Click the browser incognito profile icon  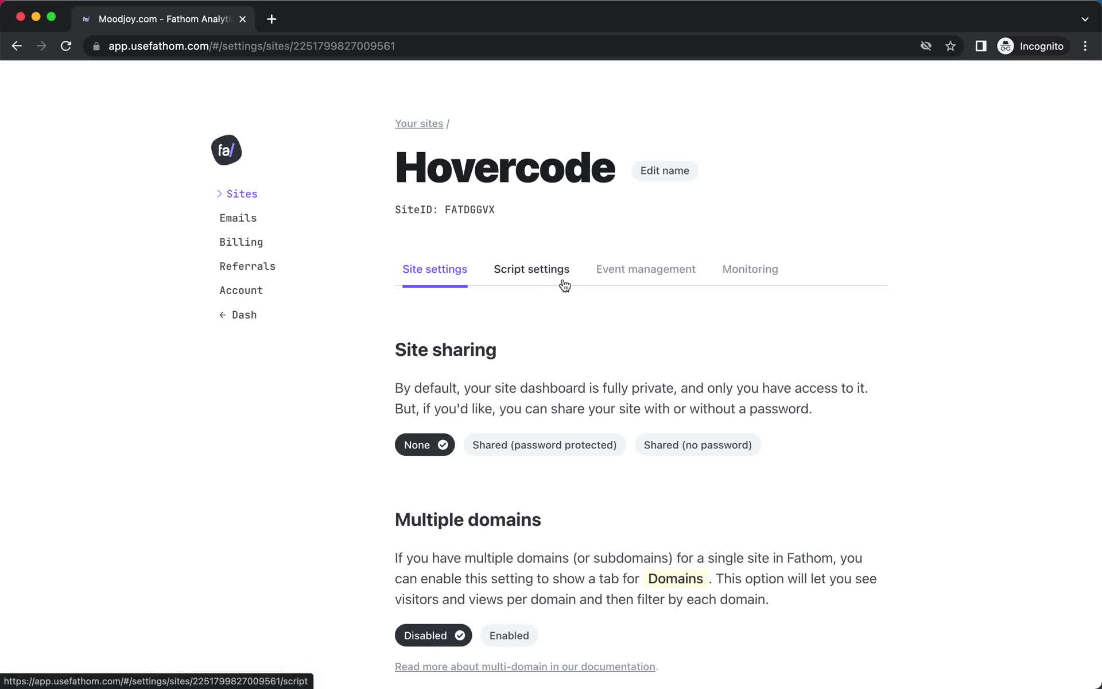click(1006, 45)
